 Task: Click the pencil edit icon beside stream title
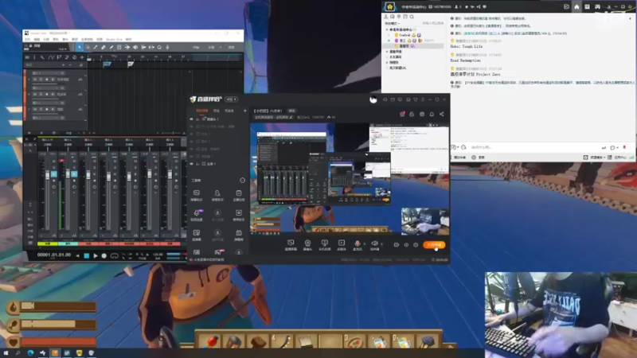(x=291, y=117)
